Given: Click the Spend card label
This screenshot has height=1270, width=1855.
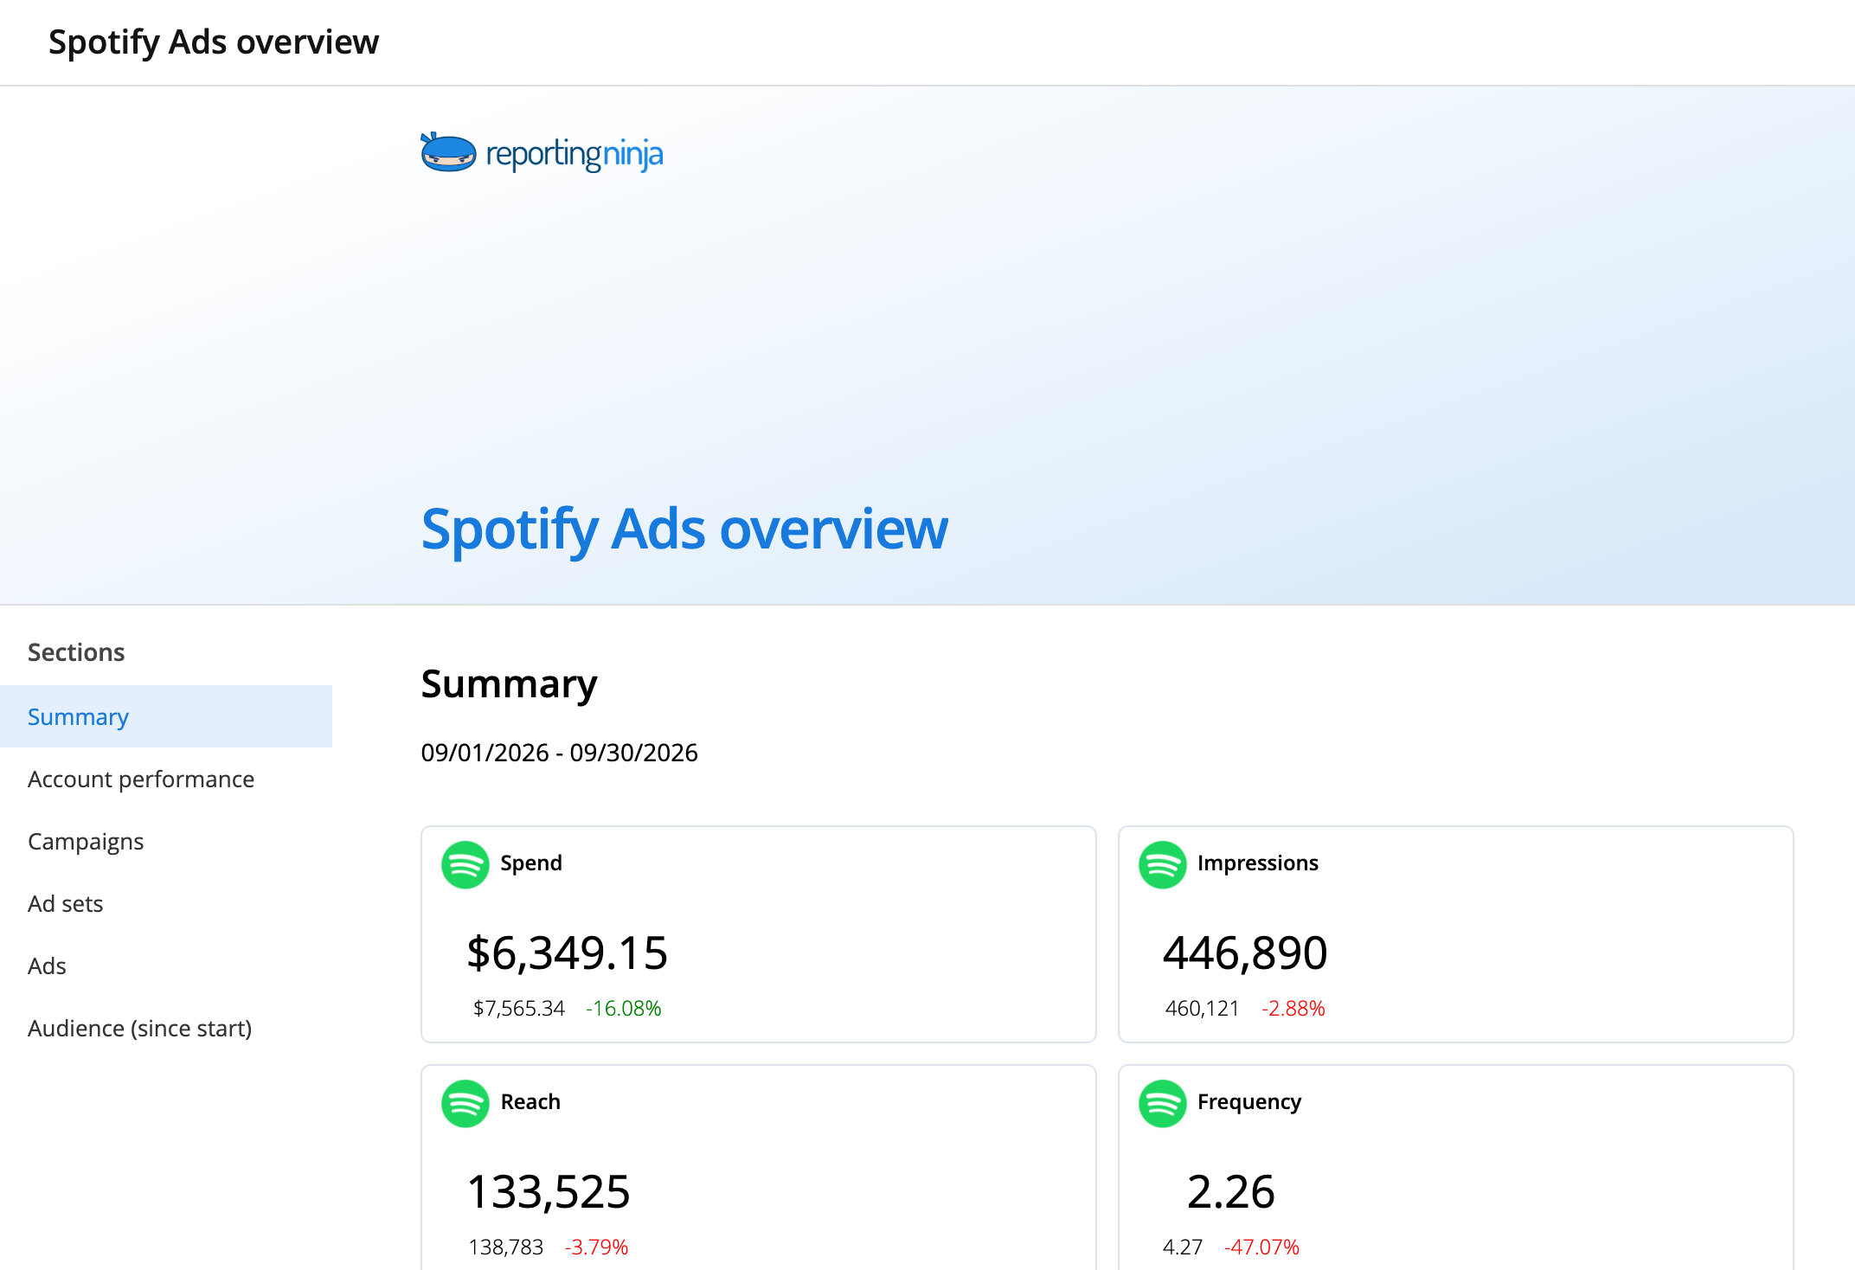Looking at the screenshot, I should [x=531, y=863].
